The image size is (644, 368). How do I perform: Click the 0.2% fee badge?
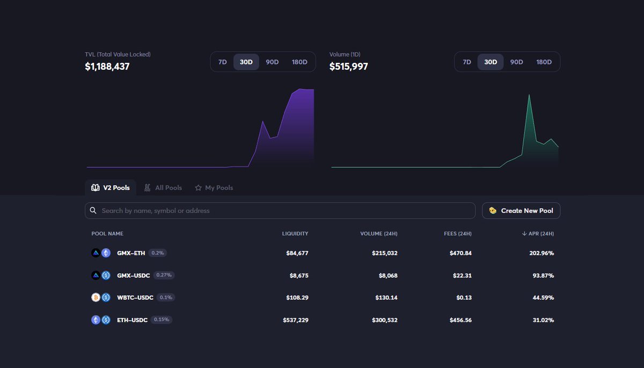[158, 252]
